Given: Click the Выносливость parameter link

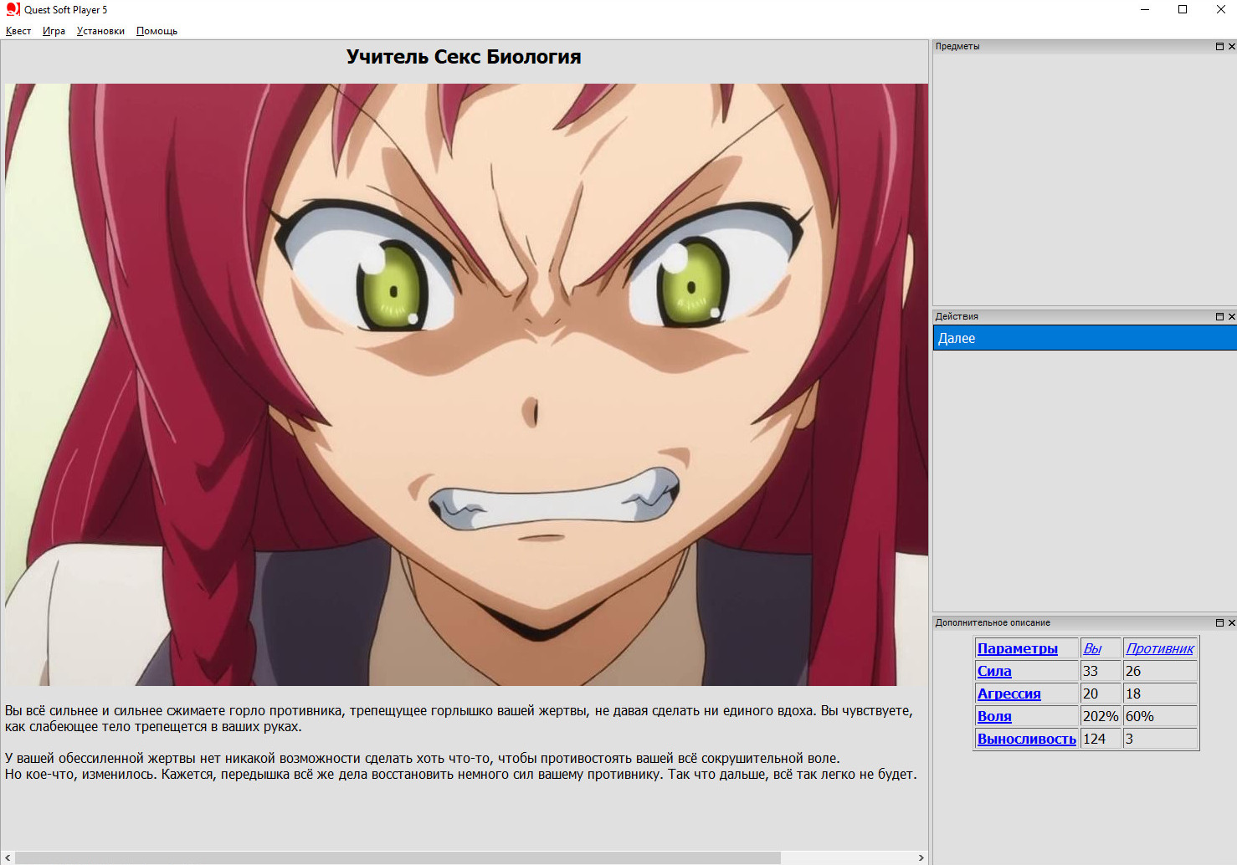Looking at the screenshot, I should (x=1027, y=739).
